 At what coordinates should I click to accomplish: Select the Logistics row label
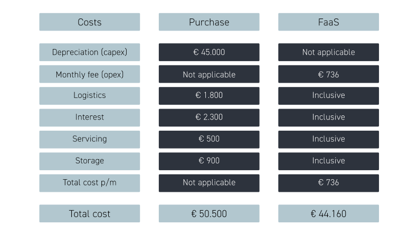(x=89, y=95)
